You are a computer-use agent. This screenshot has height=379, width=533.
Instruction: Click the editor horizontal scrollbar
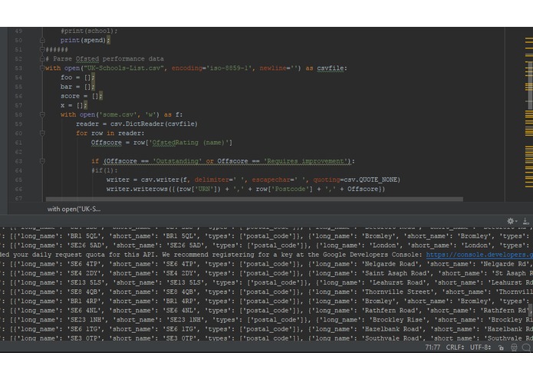(x=255, y=199)
